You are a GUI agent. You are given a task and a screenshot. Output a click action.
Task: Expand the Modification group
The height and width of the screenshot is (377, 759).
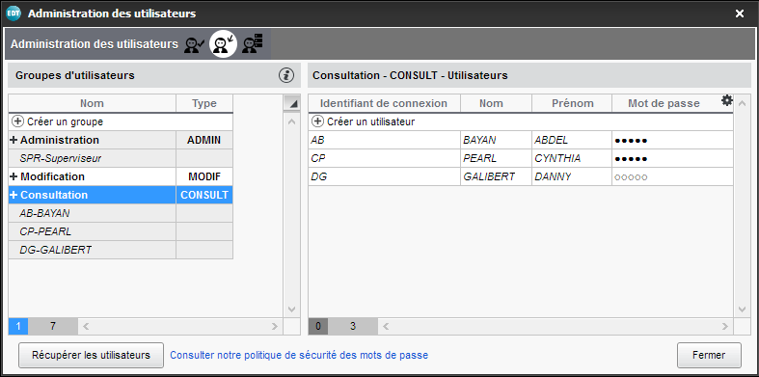point(14,176)
